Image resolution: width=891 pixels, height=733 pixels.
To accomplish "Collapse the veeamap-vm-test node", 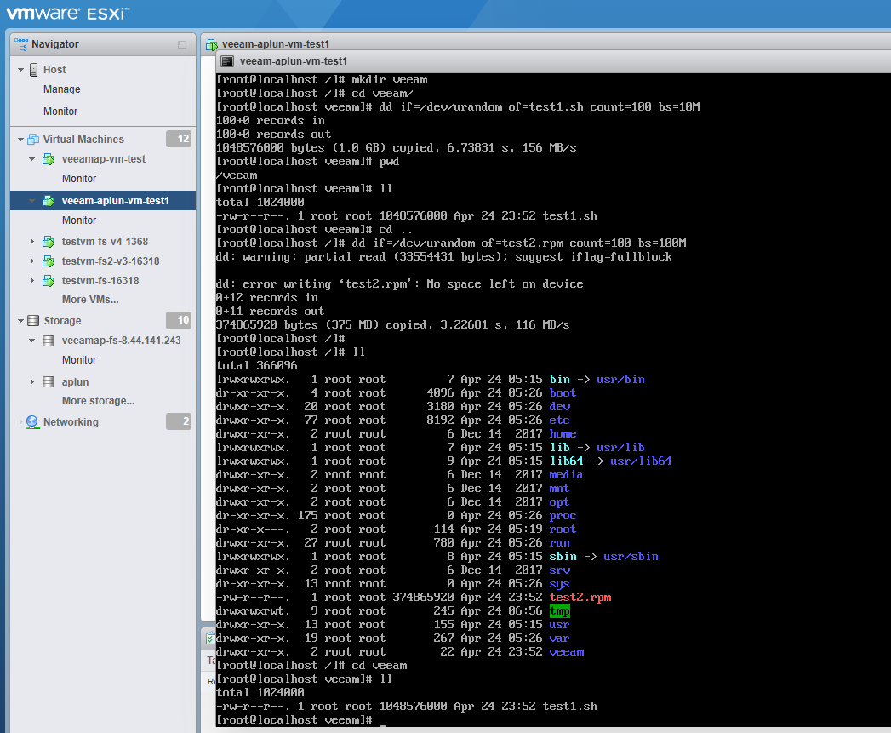I will pos(31,159).
